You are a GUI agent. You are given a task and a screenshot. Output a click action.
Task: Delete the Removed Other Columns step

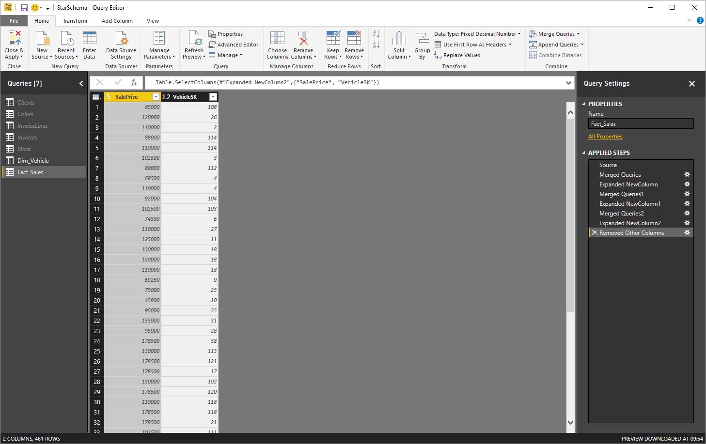pyautogui.click(x=595, y=233)
